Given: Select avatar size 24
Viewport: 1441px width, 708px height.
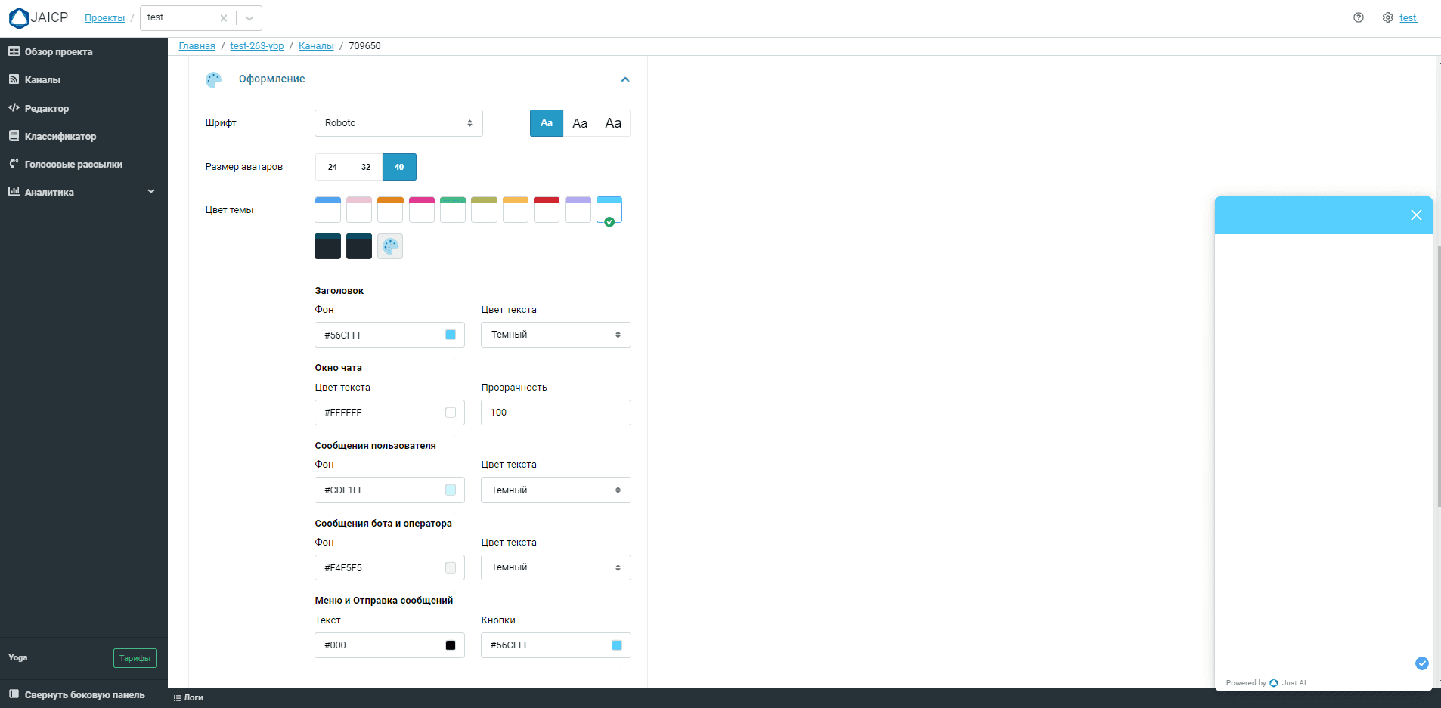Looking at the screenshot, I should (332, 167).
